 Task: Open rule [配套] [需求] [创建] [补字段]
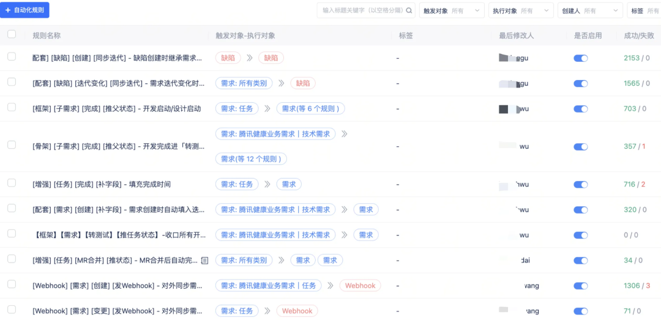(x=119, y=209)
